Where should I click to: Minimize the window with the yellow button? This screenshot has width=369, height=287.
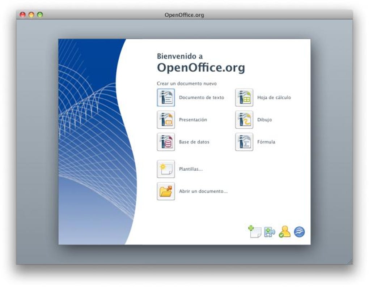pyautogui.click(x=31, y=15)
